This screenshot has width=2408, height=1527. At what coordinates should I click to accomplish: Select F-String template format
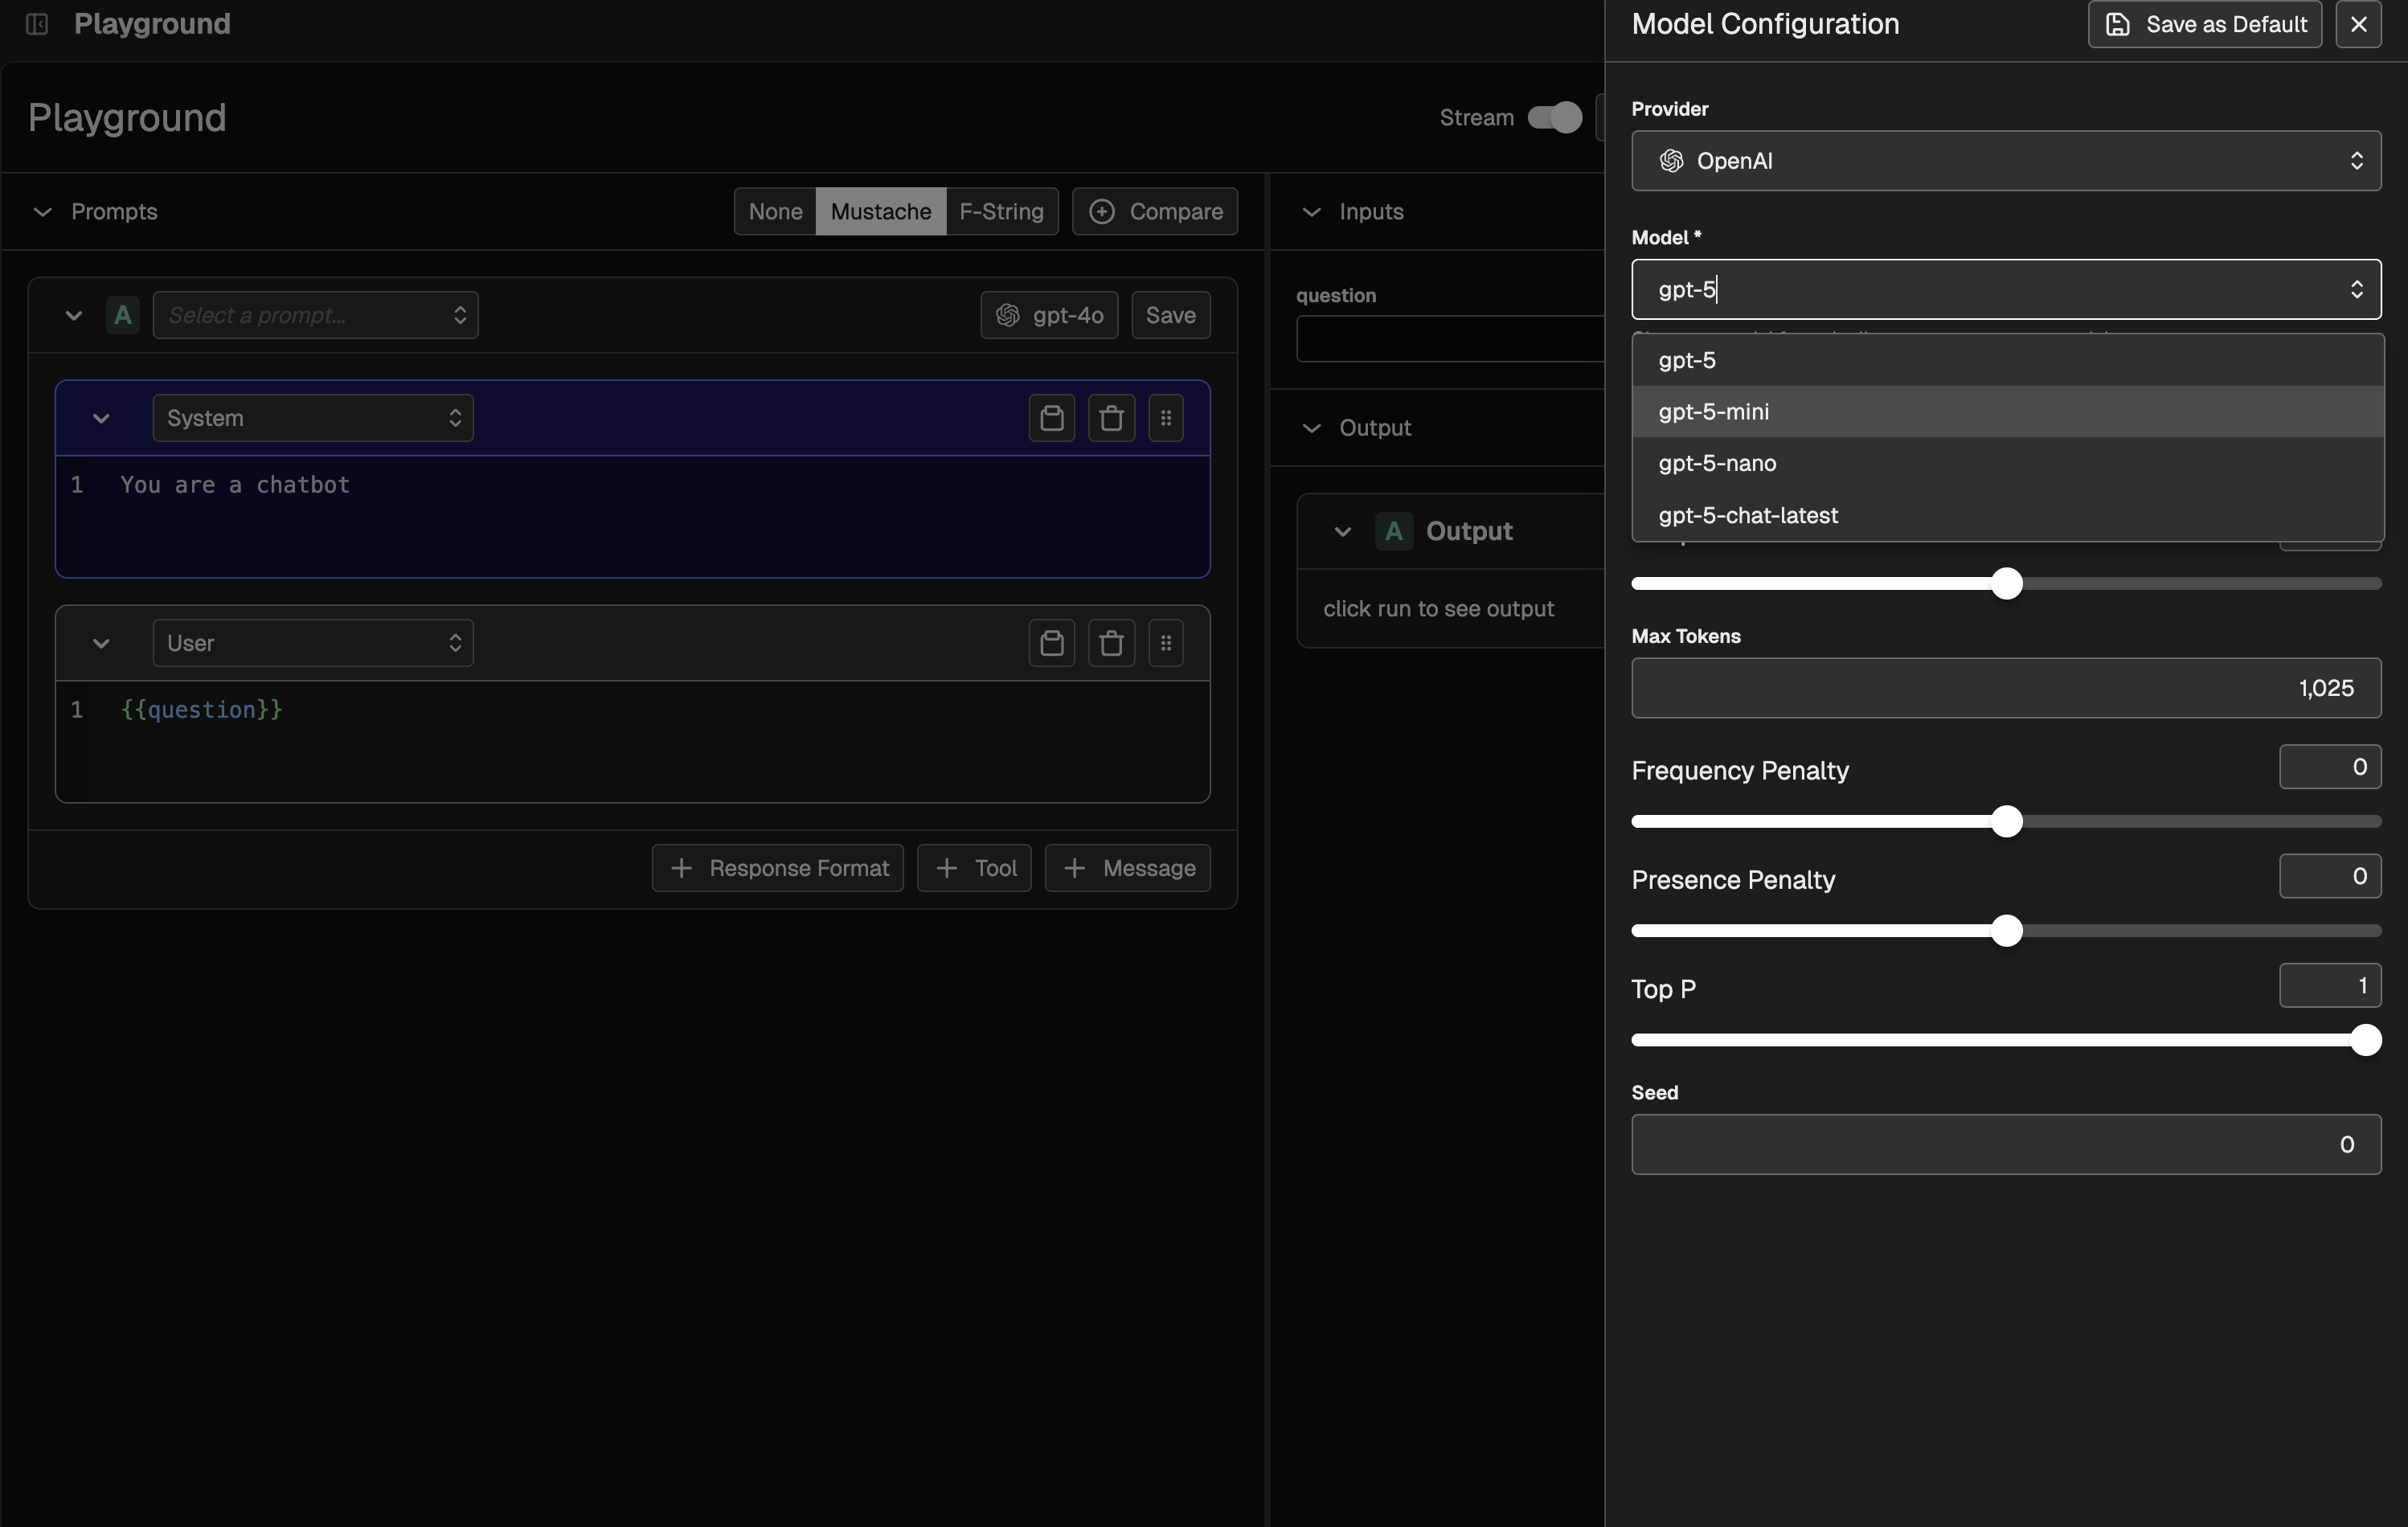(x=1001, y=212)
